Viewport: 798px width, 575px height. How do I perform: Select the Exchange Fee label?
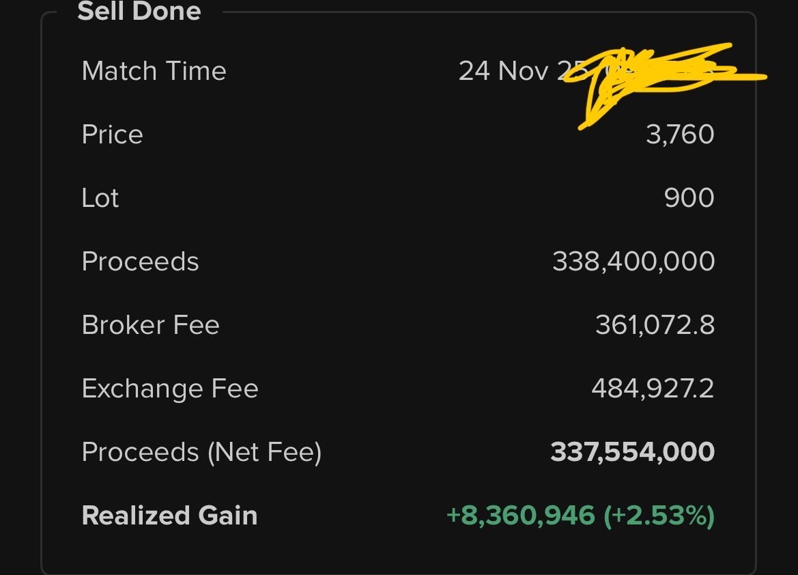click(x=170, y=389)
